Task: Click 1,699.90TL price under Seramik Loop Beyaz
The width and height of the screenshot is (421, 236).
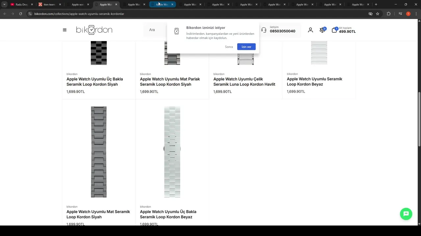Action: point(296,92)
